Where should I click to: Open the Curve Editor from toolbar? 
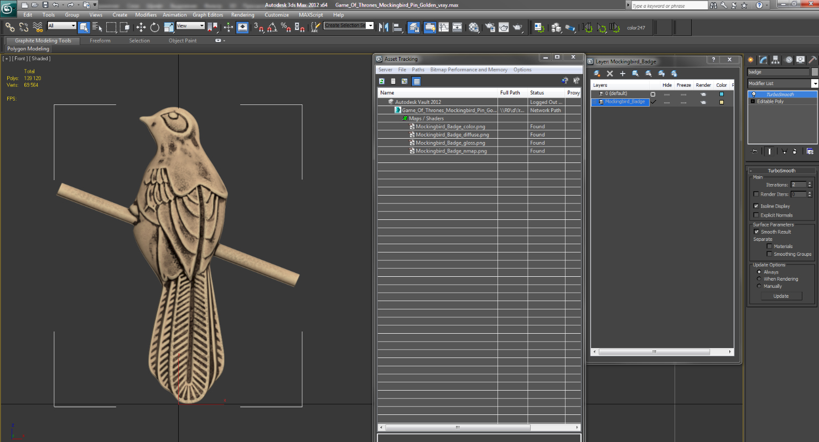pyautogui.click(x=444, y=27)
